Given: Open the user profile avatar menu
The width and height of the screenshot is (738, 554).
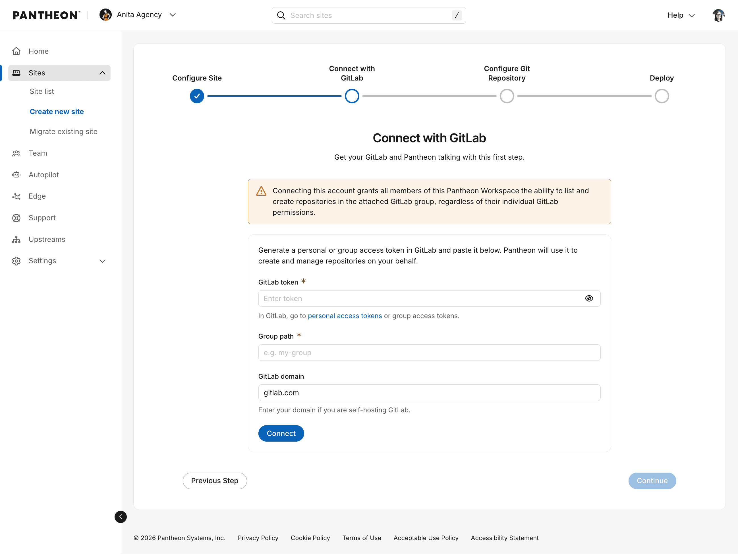Looking at the screenshot, I should coord(718,15).
